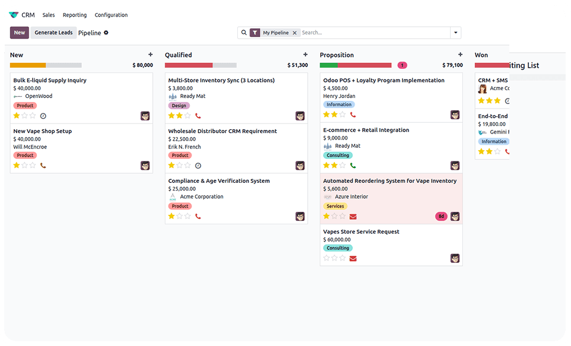Screen dimensions: 571x346
Task: Click the Qualified column header
Action: (178, 55)
